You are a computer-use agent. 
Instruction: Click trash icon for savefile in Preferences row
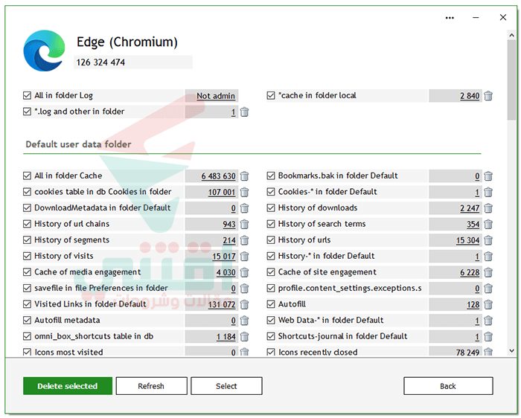click(244, 289)
